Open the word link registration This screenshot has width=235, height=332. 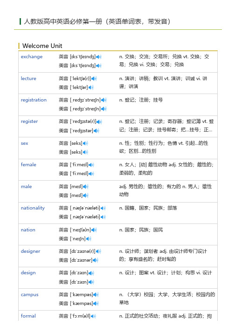(34, 100)
